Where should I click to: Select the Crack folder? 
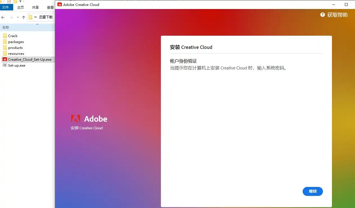click(13, 36)
